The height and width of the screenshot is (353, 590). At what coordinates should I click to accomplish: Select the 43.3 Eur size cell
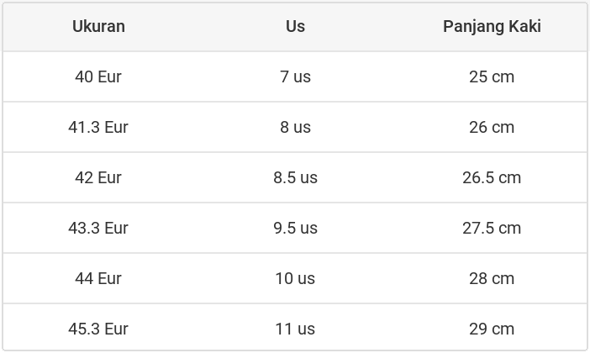pyautogui.click(x=98, y=228)
